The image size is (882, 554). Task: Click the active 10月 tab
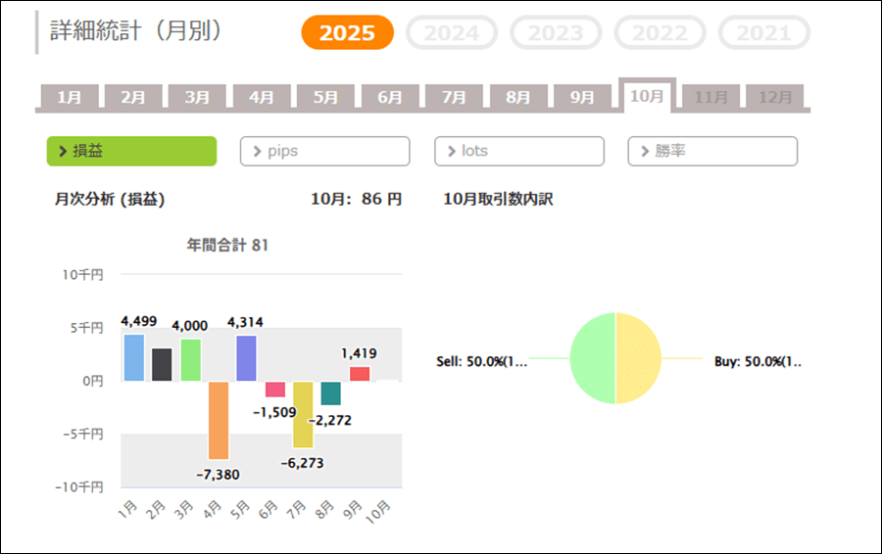pos(647,96)
